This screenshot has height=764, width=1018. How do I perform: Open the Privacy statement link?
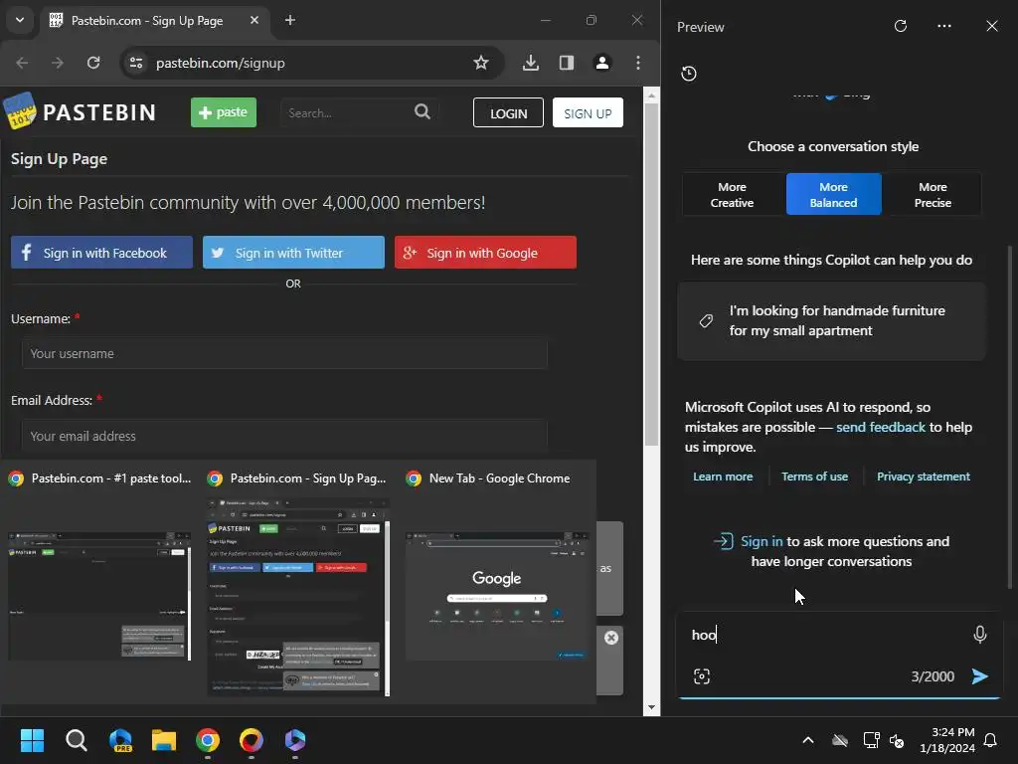click(924, 477)
